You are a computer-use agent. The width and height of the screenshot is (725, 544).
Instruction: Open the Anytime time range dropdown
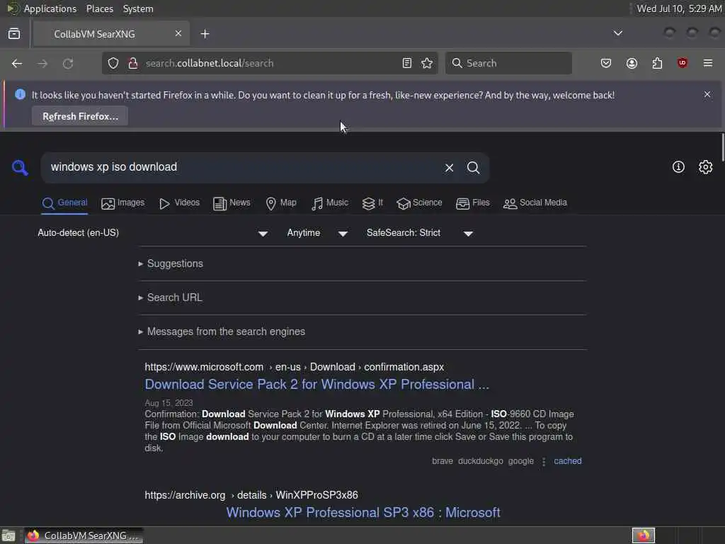click(x=317, y=232)
